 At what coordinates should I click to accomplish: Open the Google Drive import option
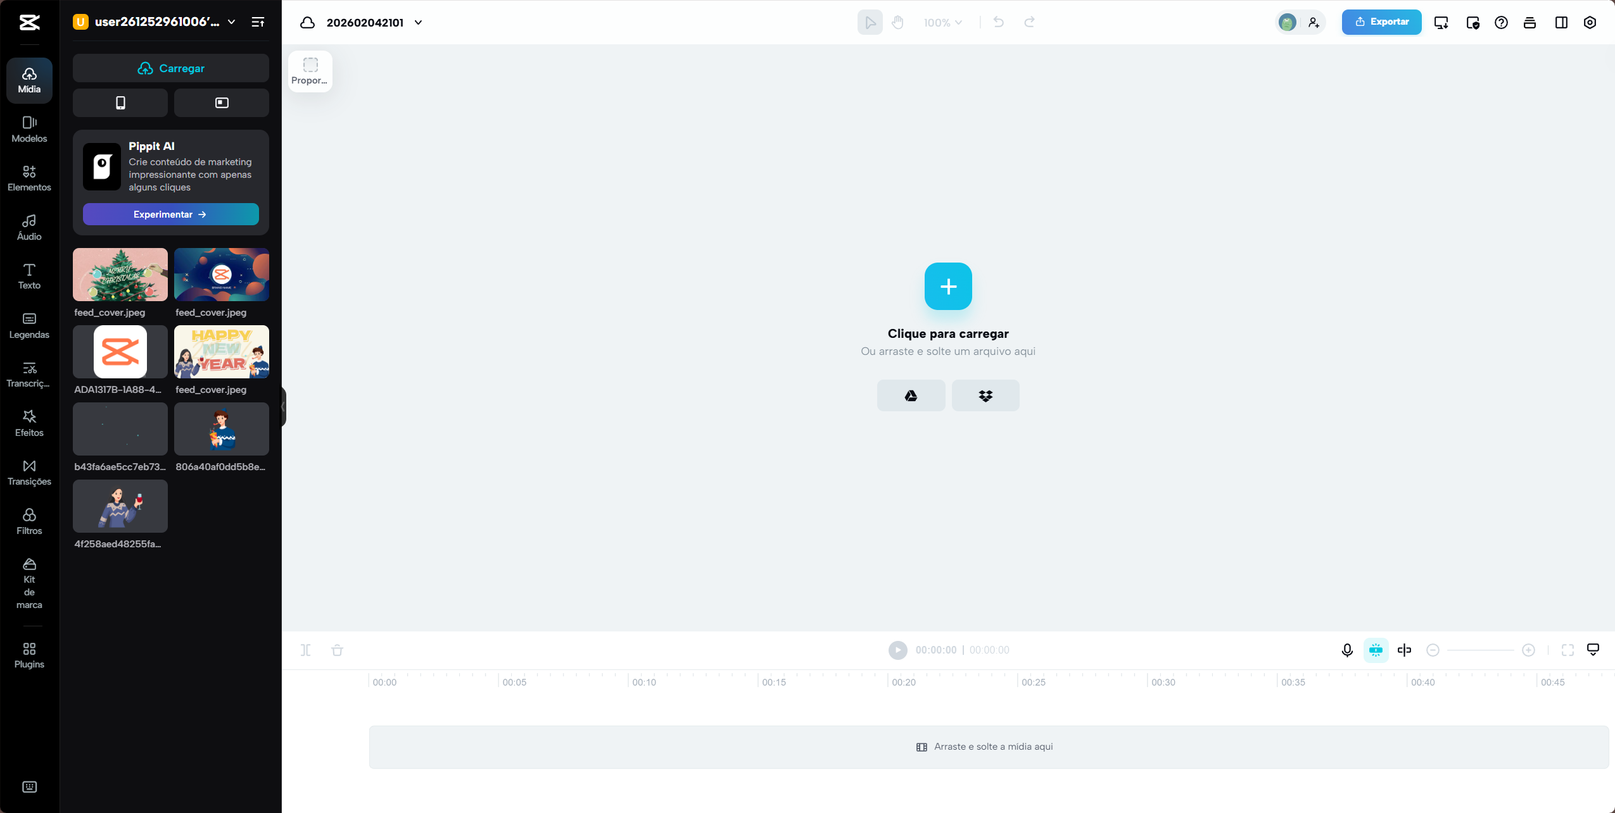click(910, 395)
